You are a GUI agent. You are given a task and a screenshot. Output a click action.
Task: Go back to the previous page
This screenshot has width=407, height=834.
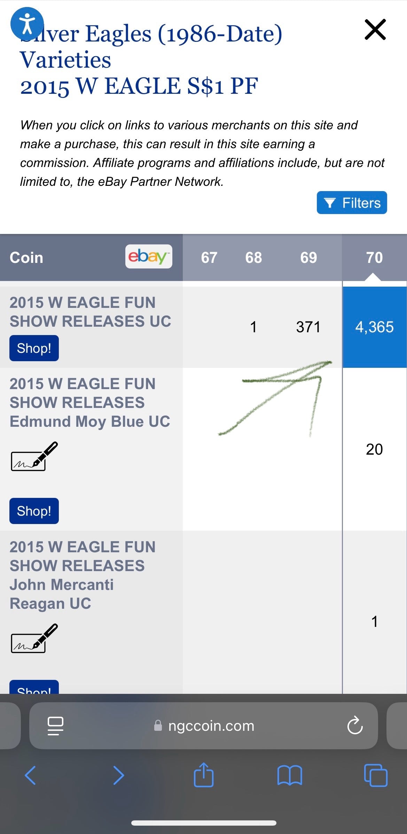(x=30, y=775)
